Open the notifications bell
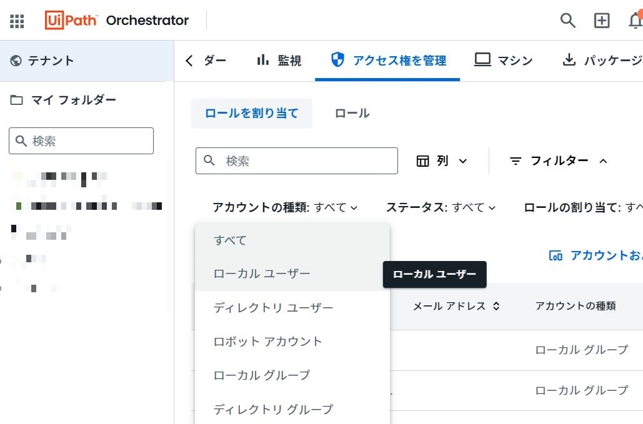 [636, 21]
